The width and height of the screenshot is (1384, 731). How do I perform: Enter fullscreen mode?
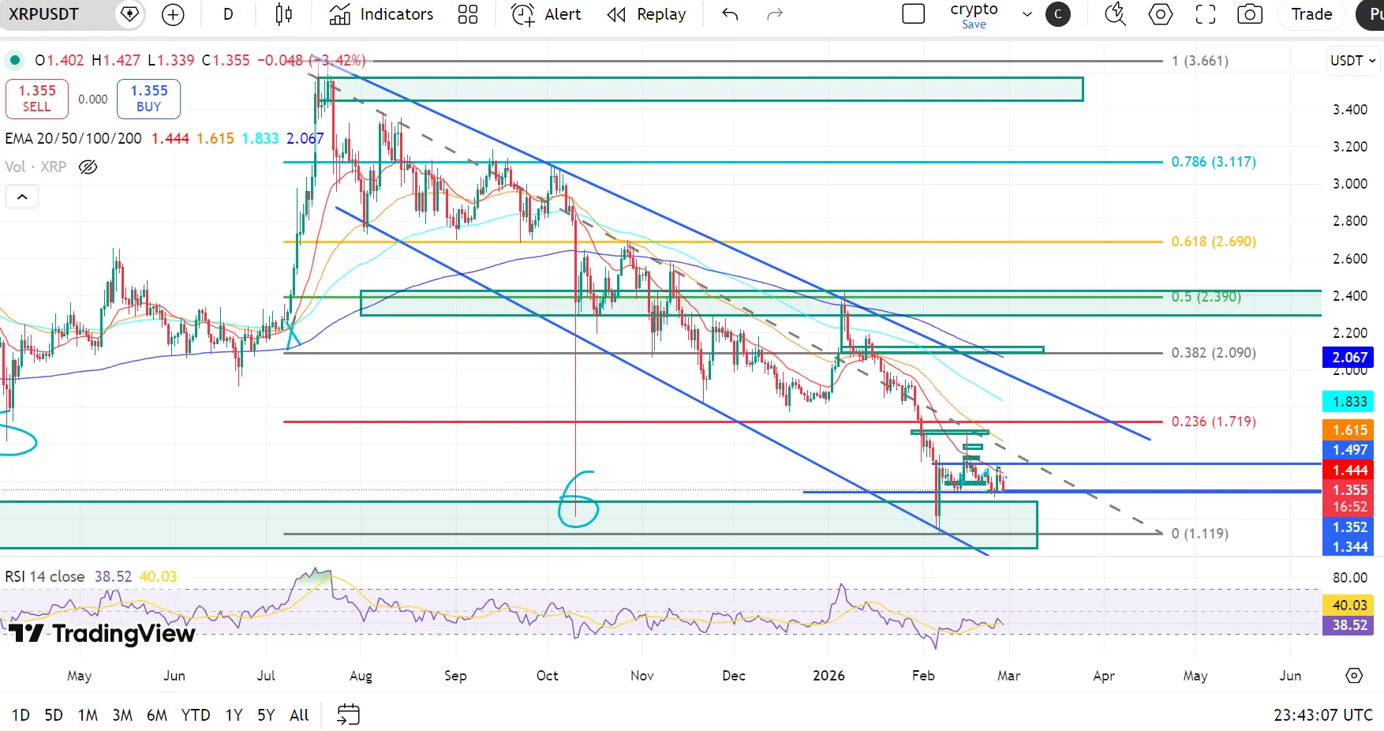pyautogui.click(x=1205, y=14)
